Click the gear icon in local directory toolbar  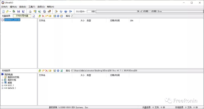tap(58, 70)
